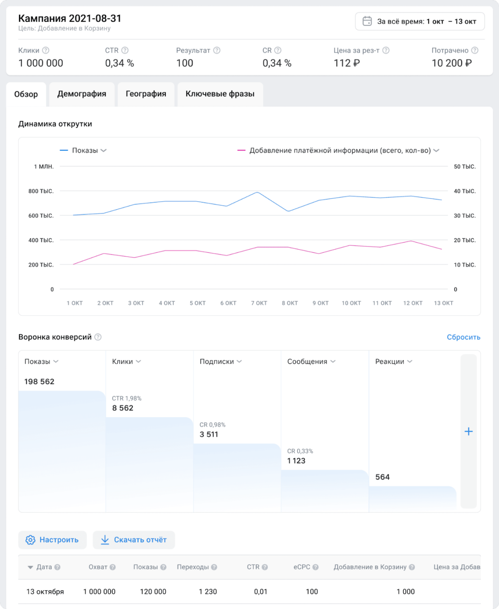Viewport: 499px width, 609px height.
Task: Open Подписки funnel step dropdown
Action: (239, 361)
